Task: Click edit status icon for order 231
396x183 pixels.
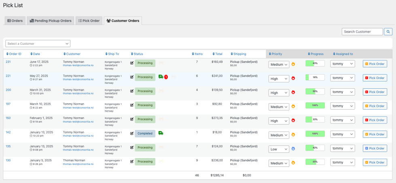Action: pos(132,63)
